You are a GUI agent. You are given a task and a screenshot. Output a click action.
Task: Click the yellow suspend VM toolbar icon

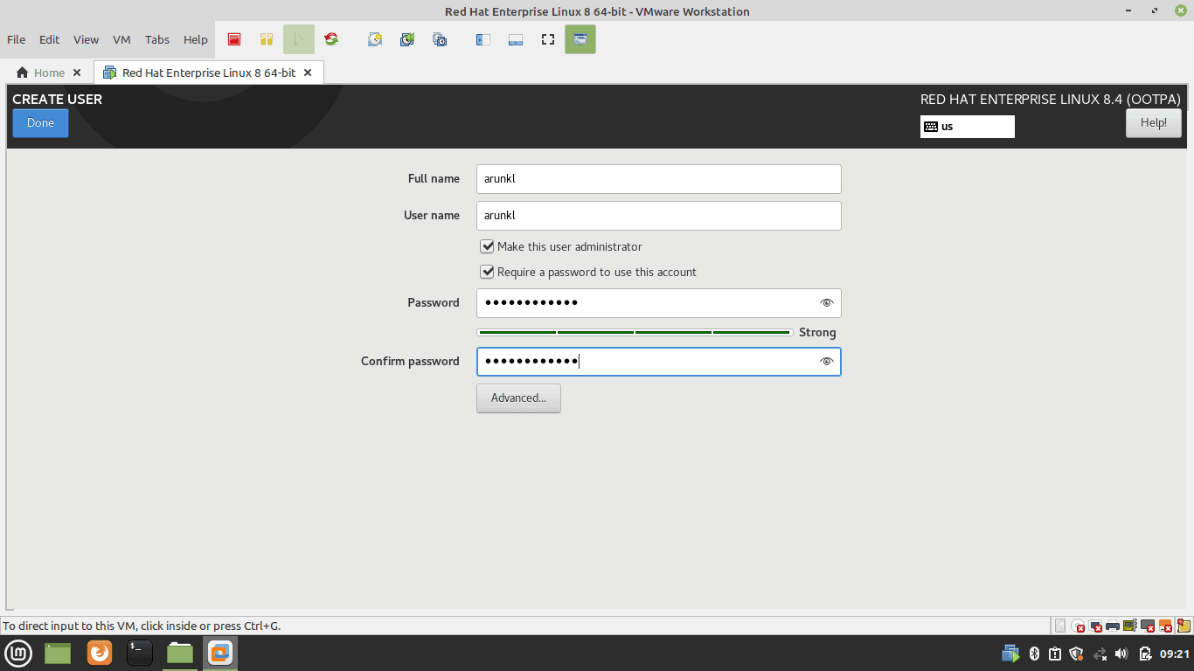pyautogui.click(x=267, y=39)
